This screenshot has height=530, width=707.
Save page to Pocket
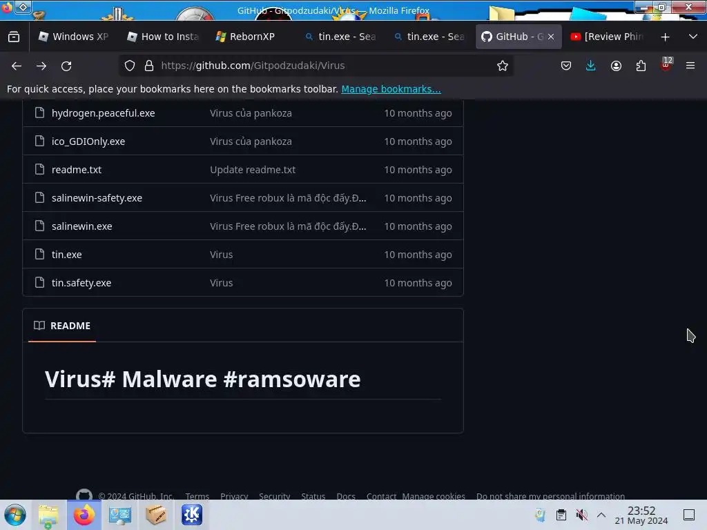566,66
